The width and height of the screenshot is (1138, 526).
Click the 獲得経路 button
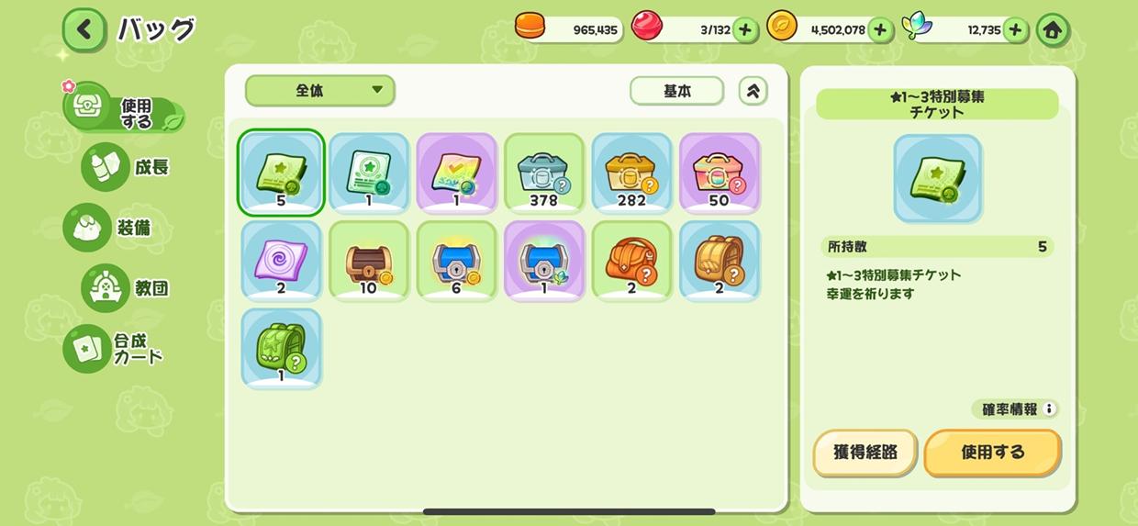(865, 453)
